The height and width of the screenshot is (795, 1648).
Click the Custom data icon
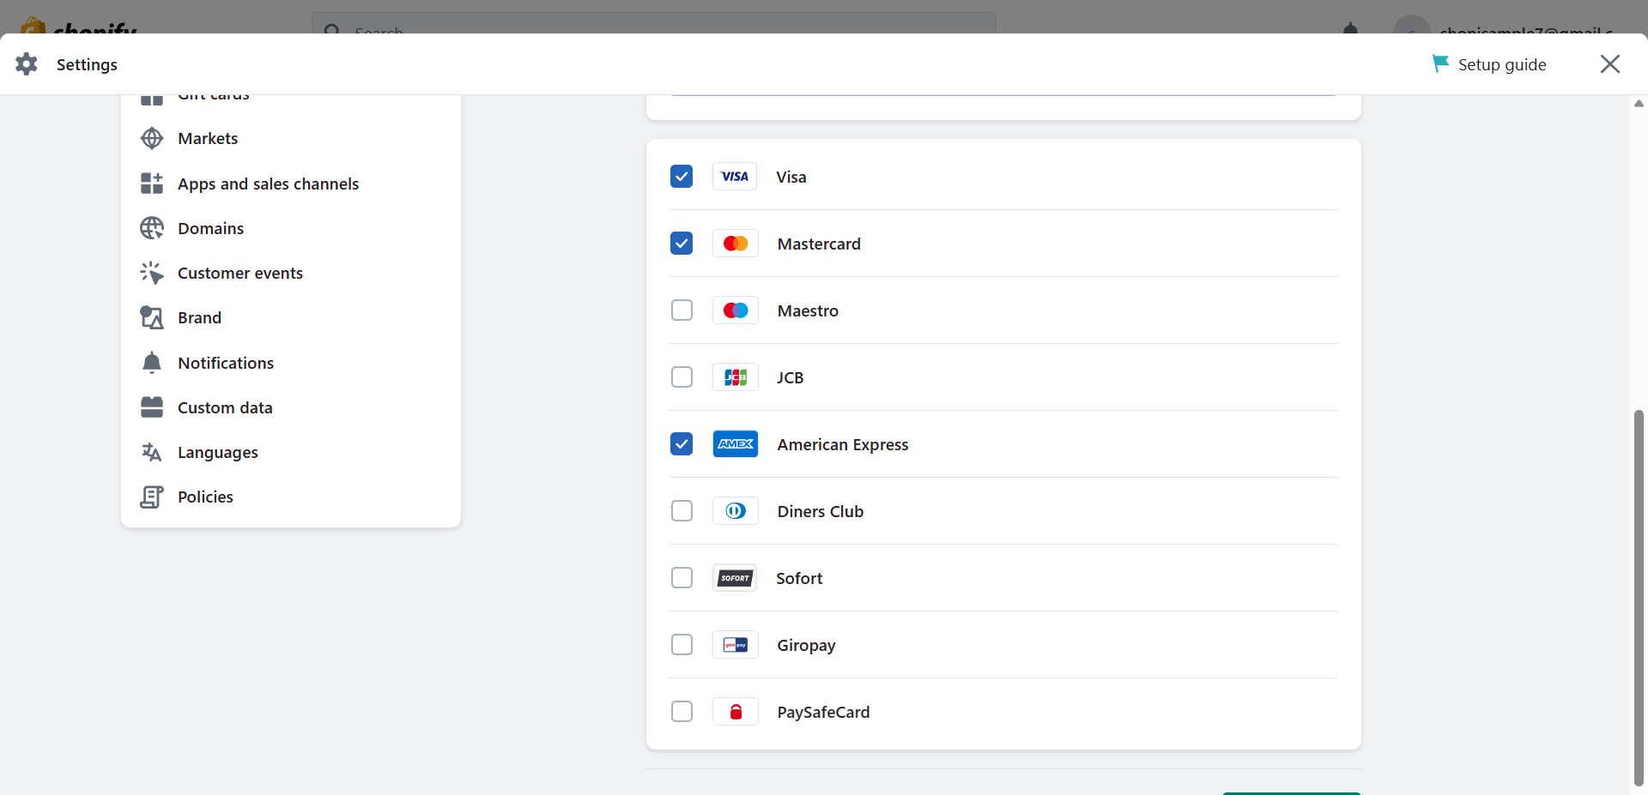(x=152, y=407)
